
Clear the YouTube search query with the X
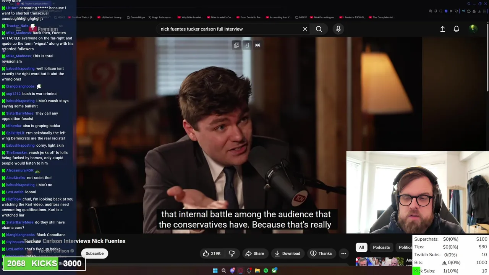(305, 29)
